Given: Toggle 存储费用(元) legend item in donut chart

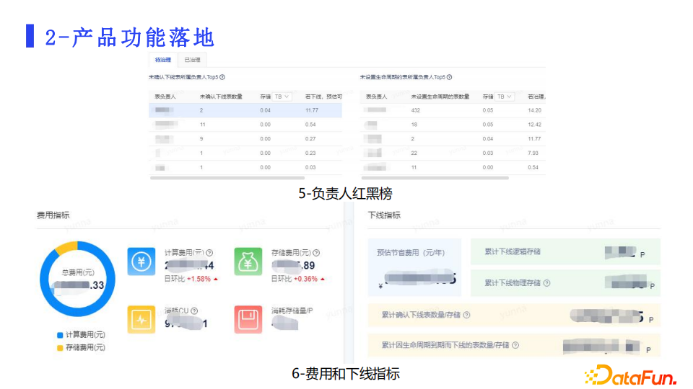Looking at the screenshot, I should (x=80, y=347).
